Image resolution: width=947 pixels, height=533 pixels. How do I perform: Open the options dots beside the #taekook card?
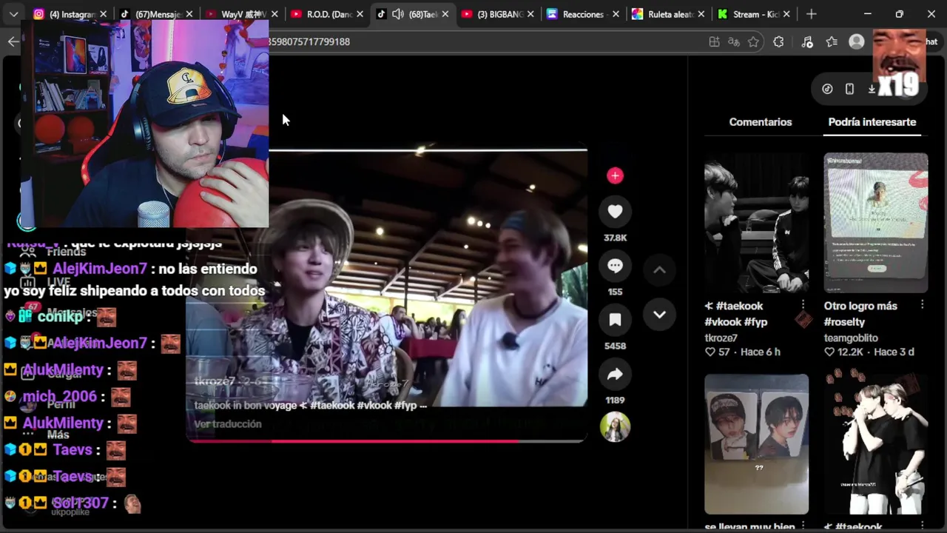click(x=803, y=305)
